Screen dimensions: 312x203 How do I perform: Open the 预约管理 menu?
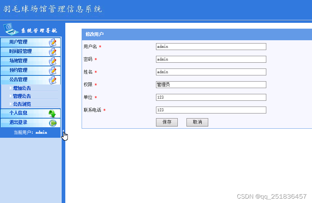(30, 70)
